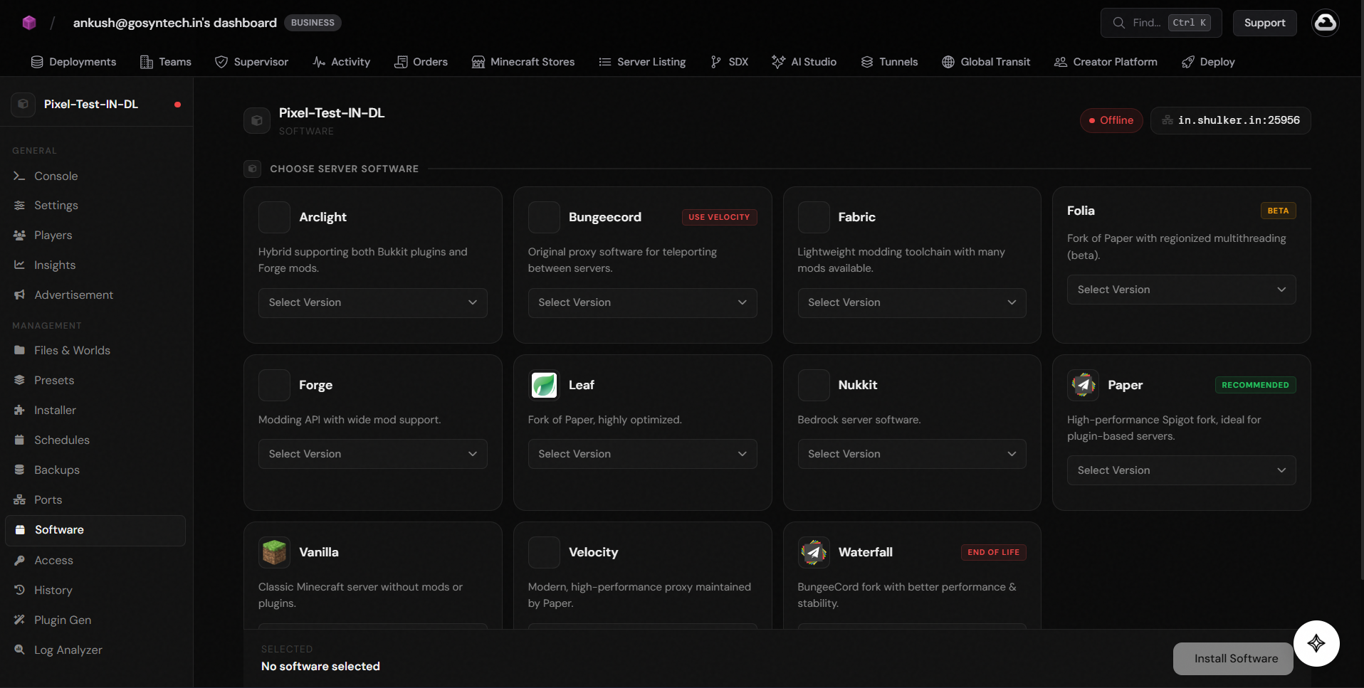Go to the Server Listing tab
The width and height of the screenshot is (1364, 688).
click(x=642, y=62)
